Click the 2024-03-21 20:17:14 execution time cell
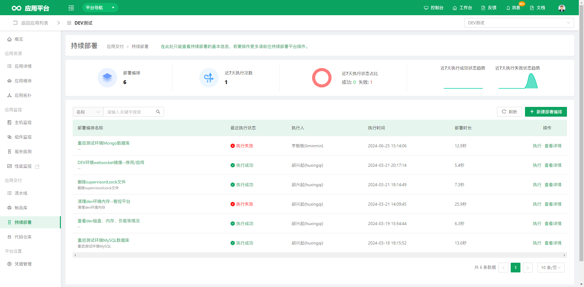The width and height of the screenshot is (584, 287). point(387,165)
